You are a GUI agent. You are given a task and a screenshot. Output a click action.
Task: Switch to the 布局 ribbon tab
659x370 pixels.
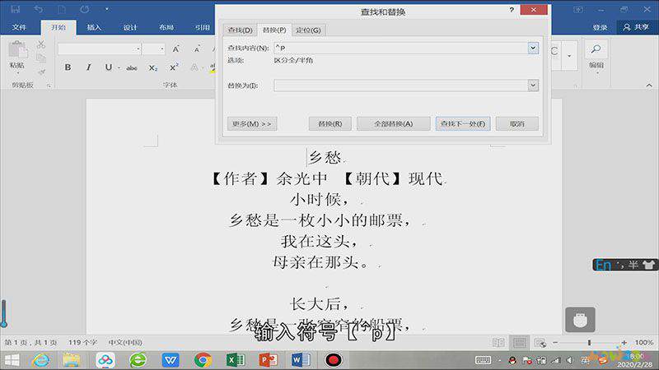(x=166, y=27)
